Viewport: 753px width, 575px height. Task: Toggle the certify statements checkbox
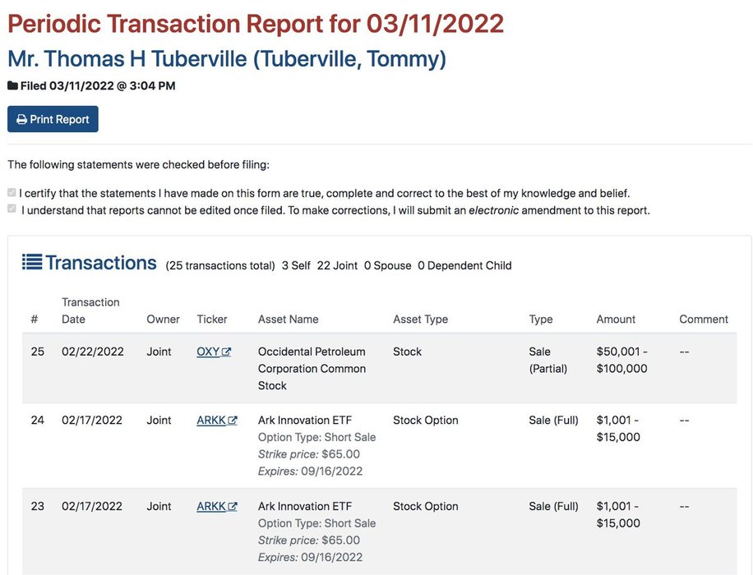tap(12, 192)
